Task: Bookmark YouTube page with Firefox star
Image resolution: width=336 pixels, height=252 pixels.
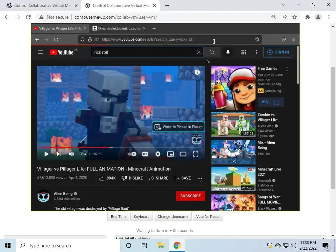Action: coord(257,39)
